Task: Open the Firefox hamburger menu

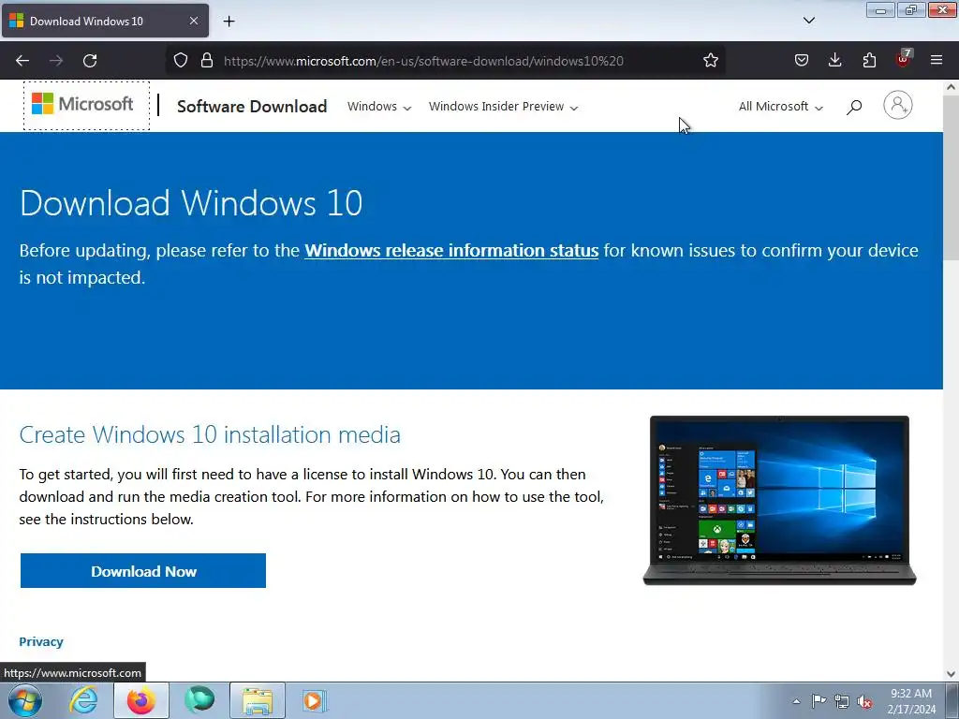Action: coord(937,61)
